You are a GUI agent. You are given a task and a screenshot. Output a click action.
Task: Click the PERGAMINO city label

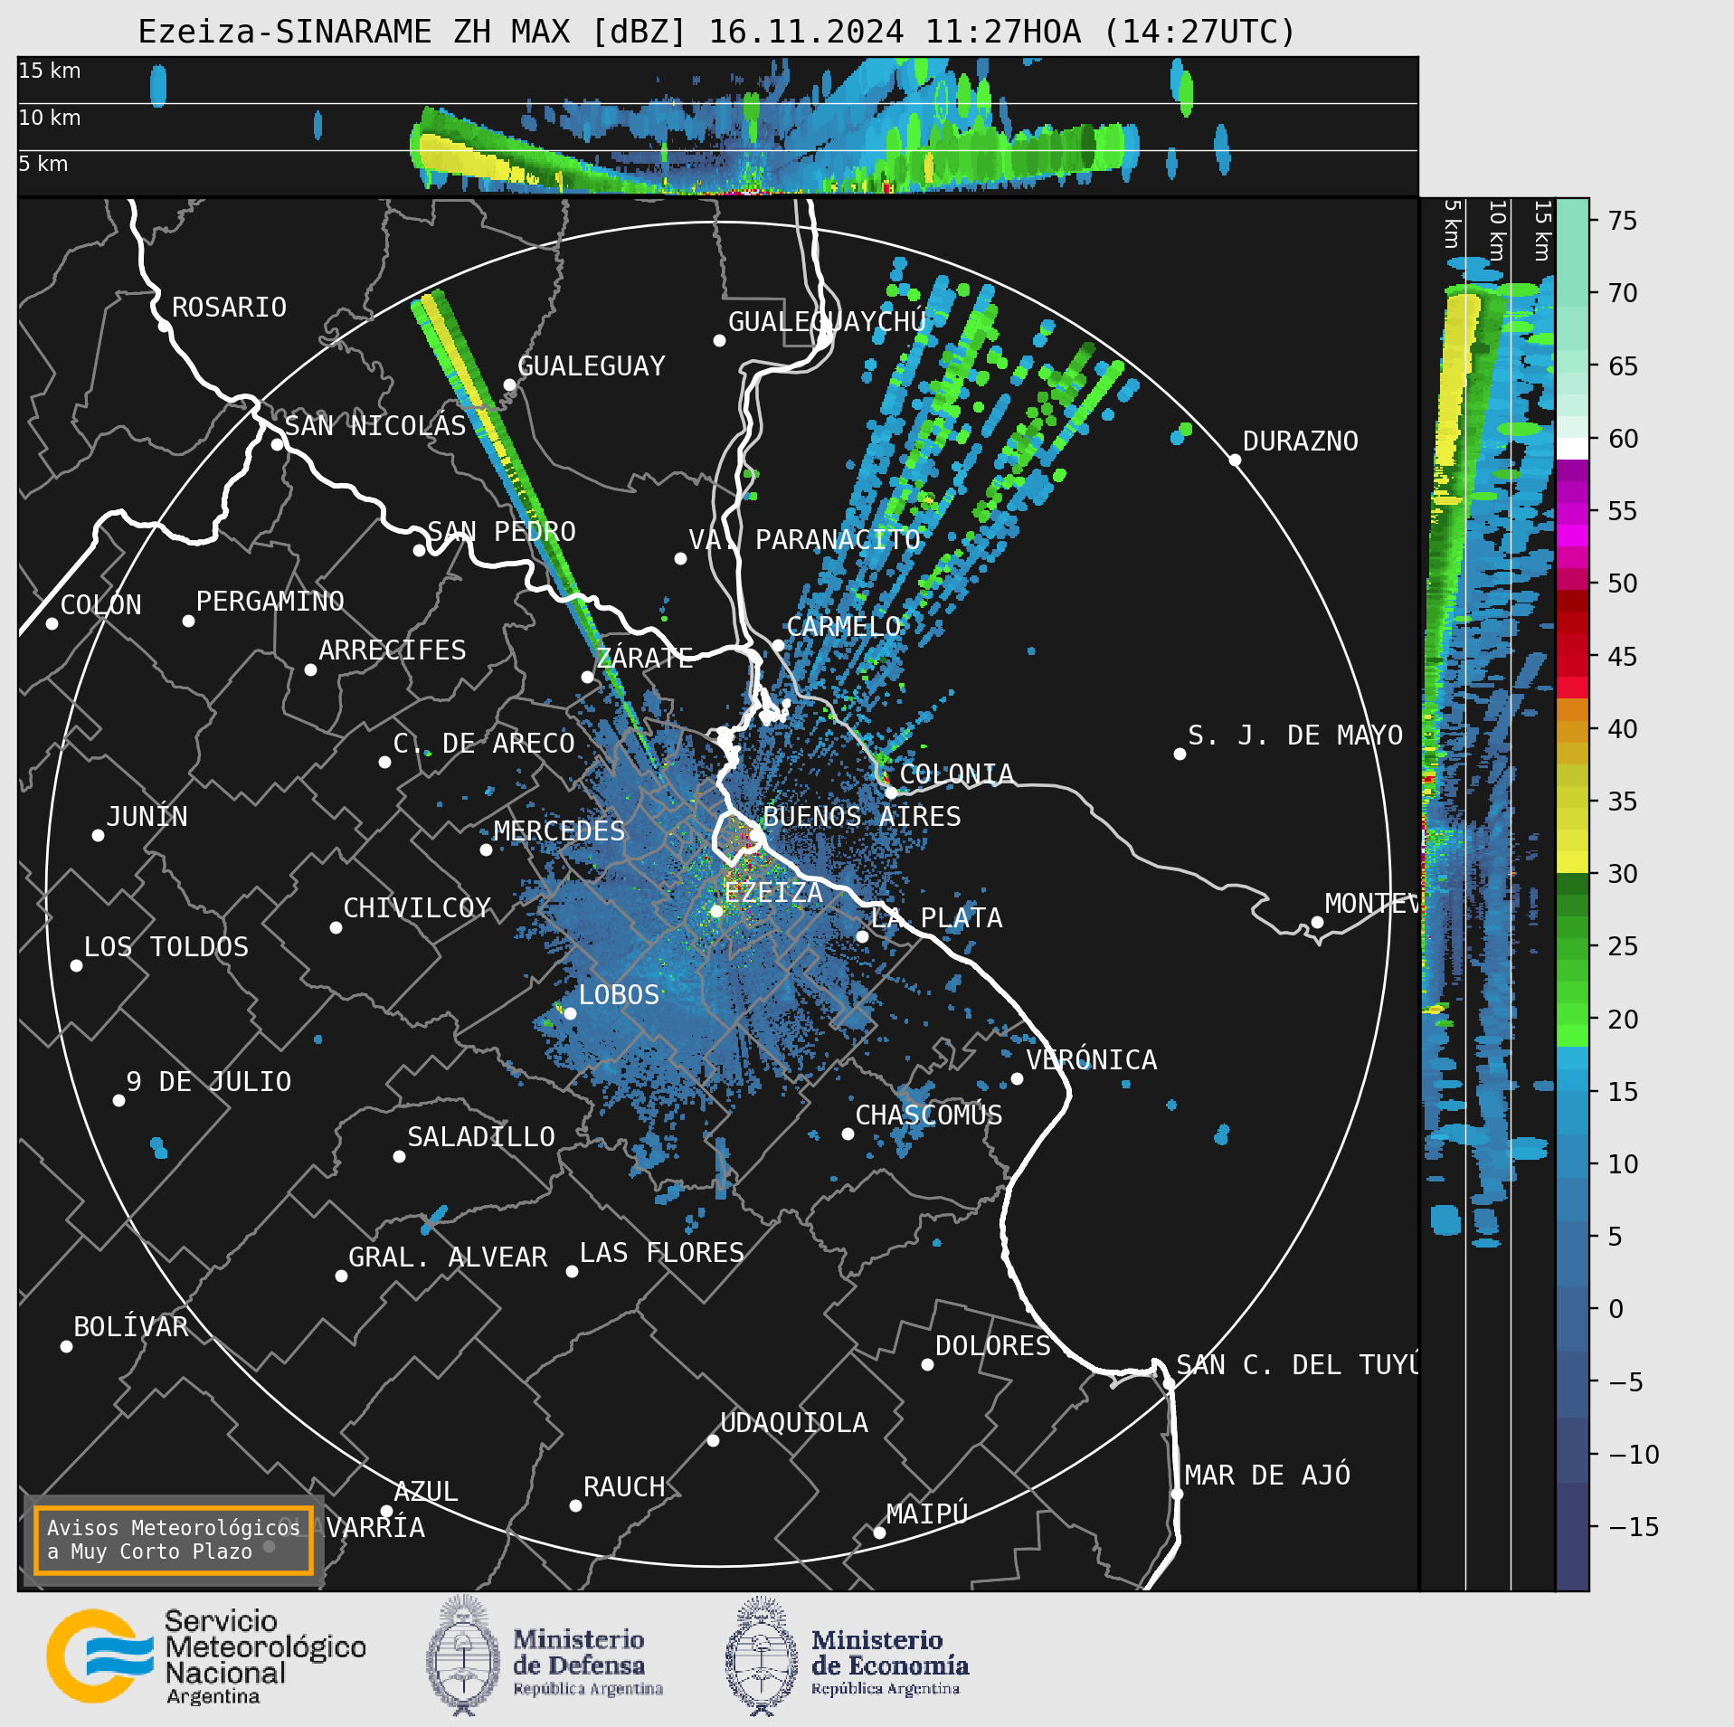270,602
